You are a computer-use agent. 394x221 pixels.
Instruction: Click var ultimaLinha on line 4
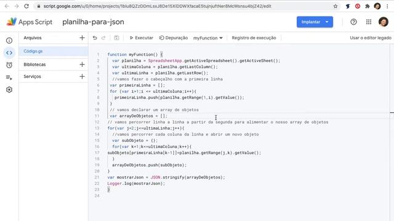click(160, 73)
